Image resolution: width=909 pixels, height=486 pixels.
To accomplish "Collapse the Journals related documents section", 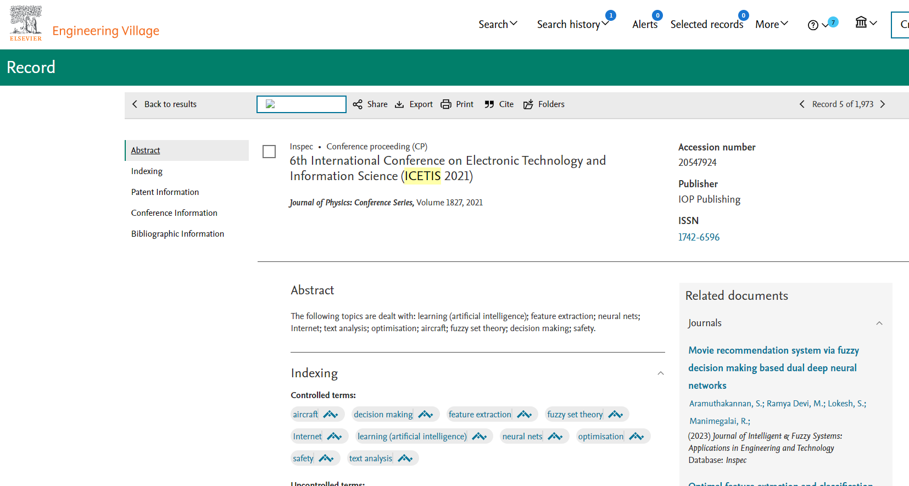I will tap(879, 323).
